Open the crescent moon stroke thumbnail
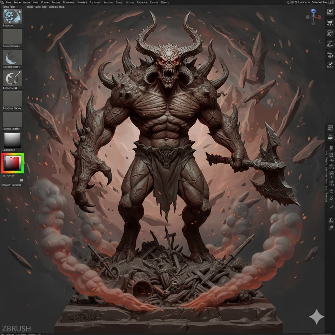Viewport: 335px width, 335px height. pyautogui.click(x=12, y=58)
